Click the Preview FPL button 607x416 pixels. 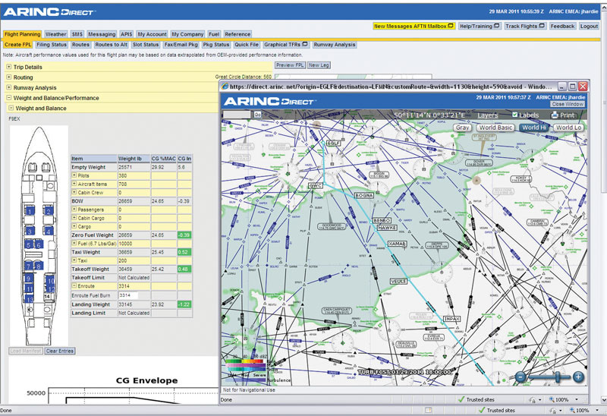pos(289,65)
